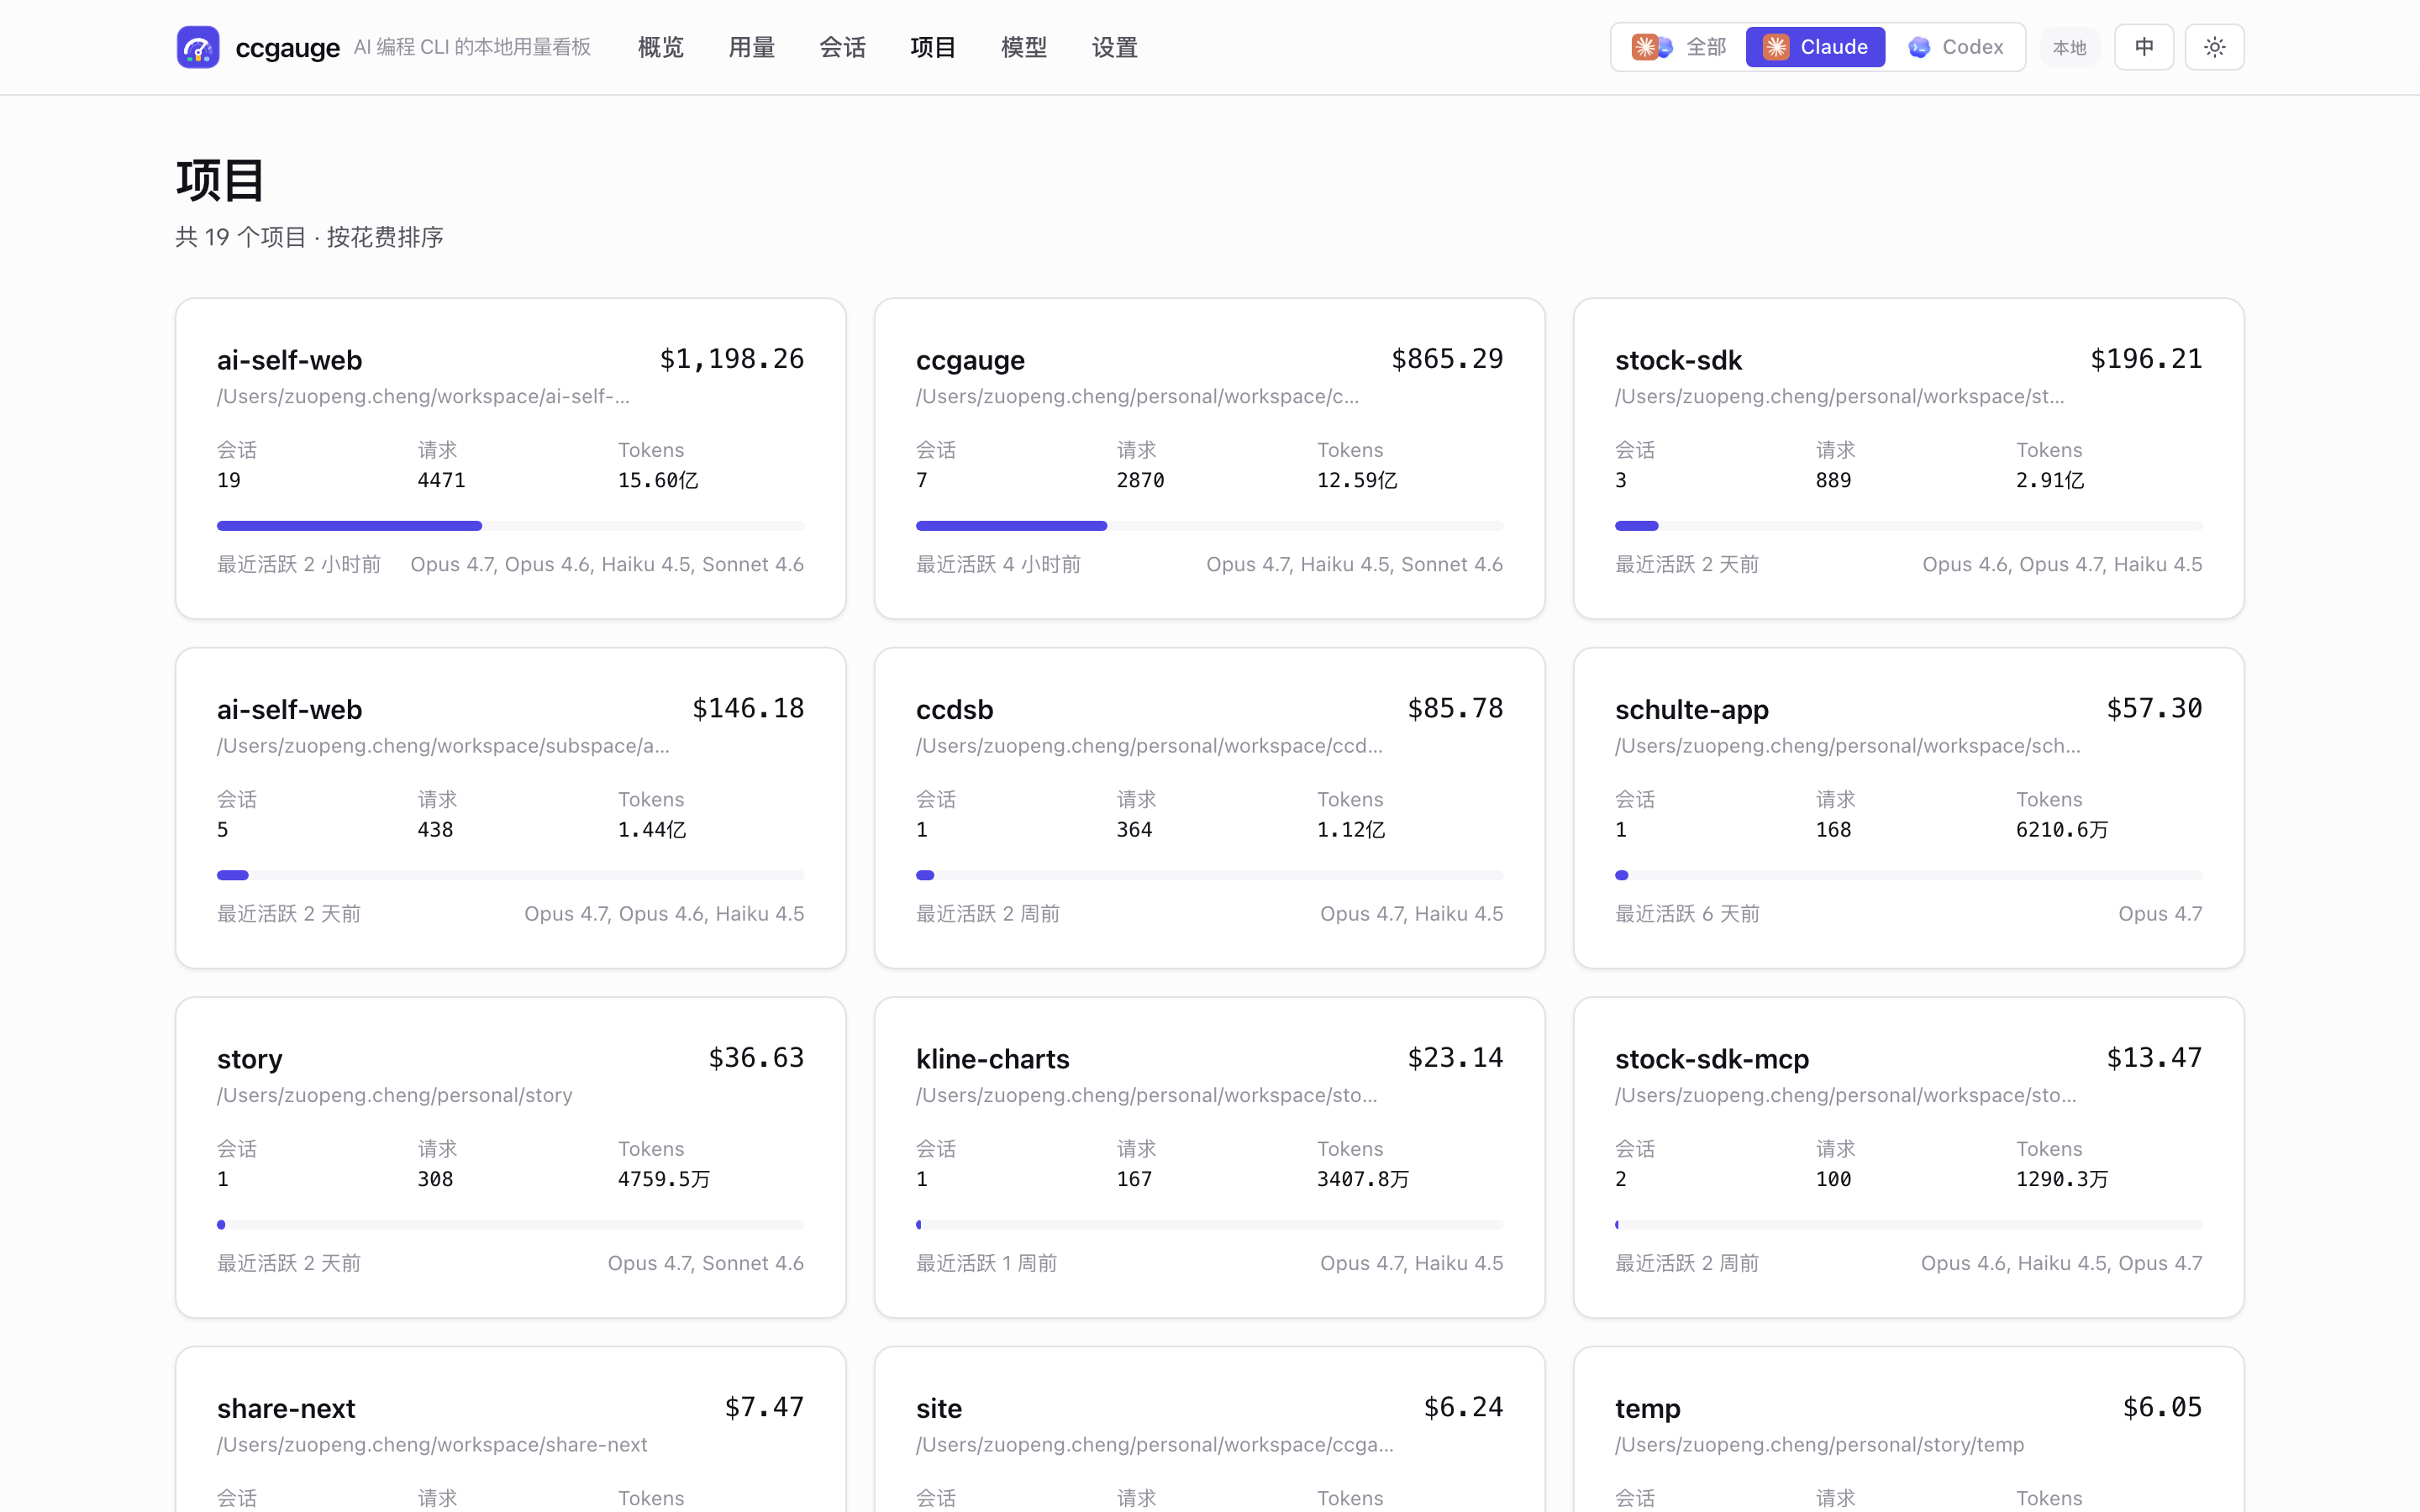Click the $36.63 cost value

coord(756,1058)
